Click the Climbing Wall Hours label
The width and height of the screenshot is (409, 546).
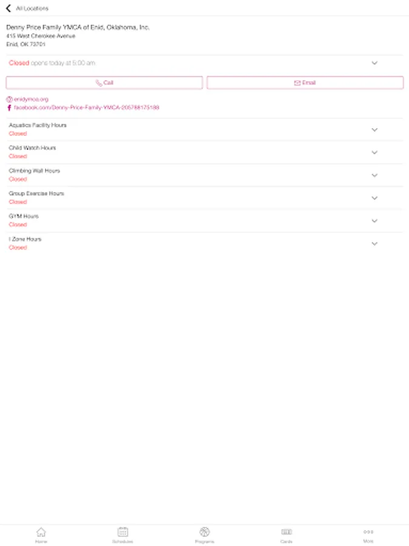[x=34, y=170]
